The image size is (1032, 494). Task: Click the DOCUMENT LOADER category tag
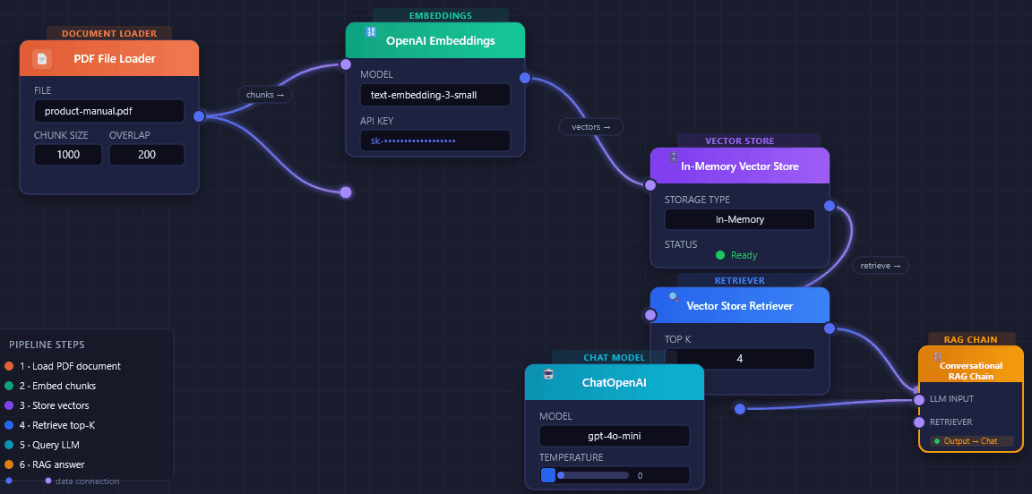click(x=109, y=33)
